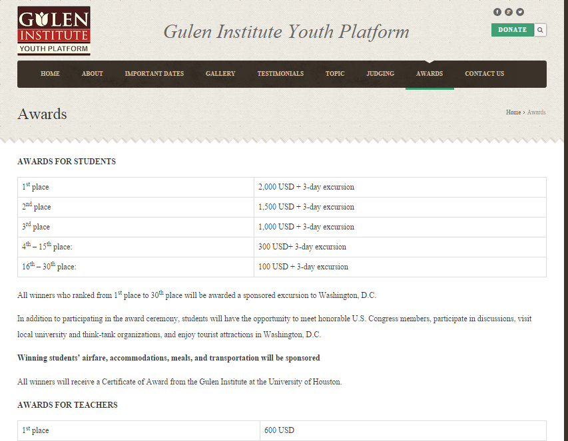This screenshot has width=568, height=441.
Task: Go to the Home menu item
Action: pos(50,74)
